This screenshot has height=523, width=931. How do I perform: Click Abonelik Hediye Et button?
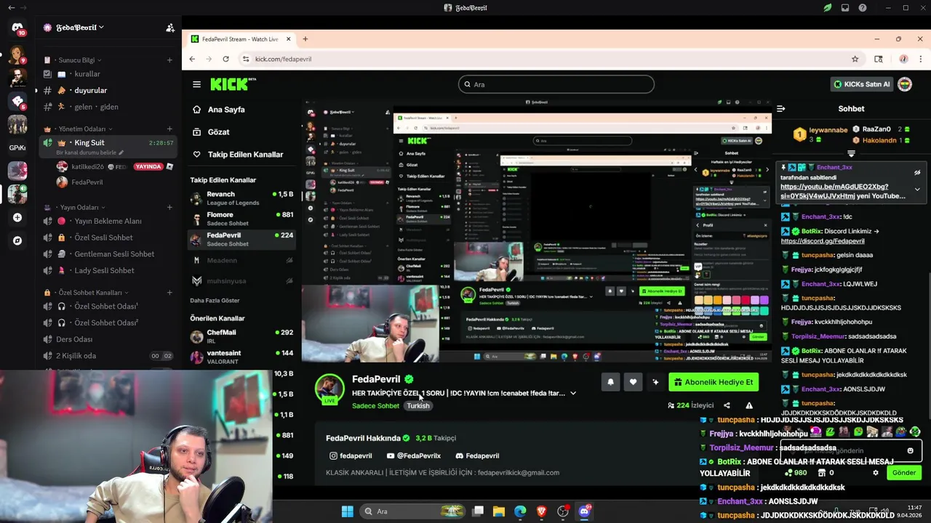point(713,382)
